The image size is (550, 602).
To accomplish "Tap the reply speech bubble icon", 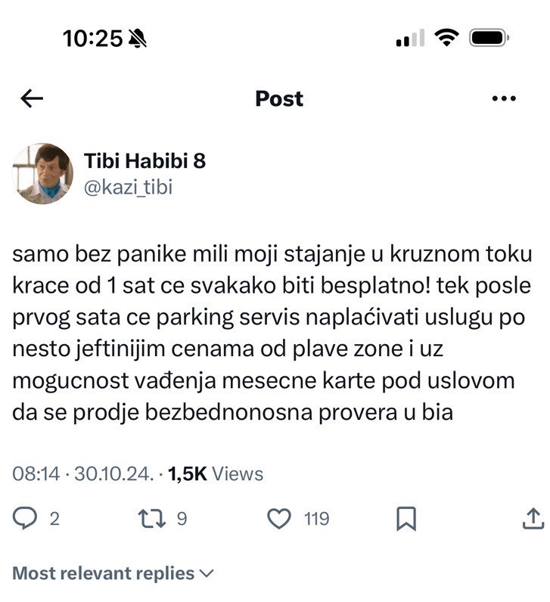I will 26,518.
